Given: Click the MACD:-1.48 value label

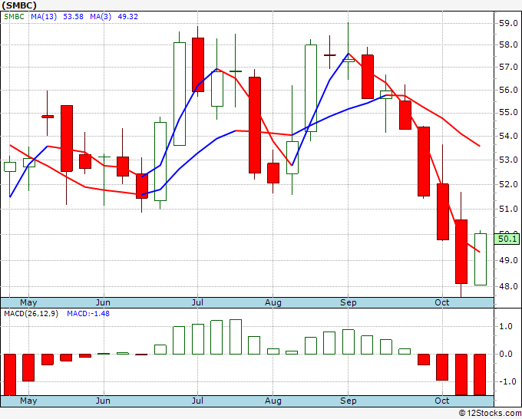Looking at the screenshot, I should [x=88, y=314].
